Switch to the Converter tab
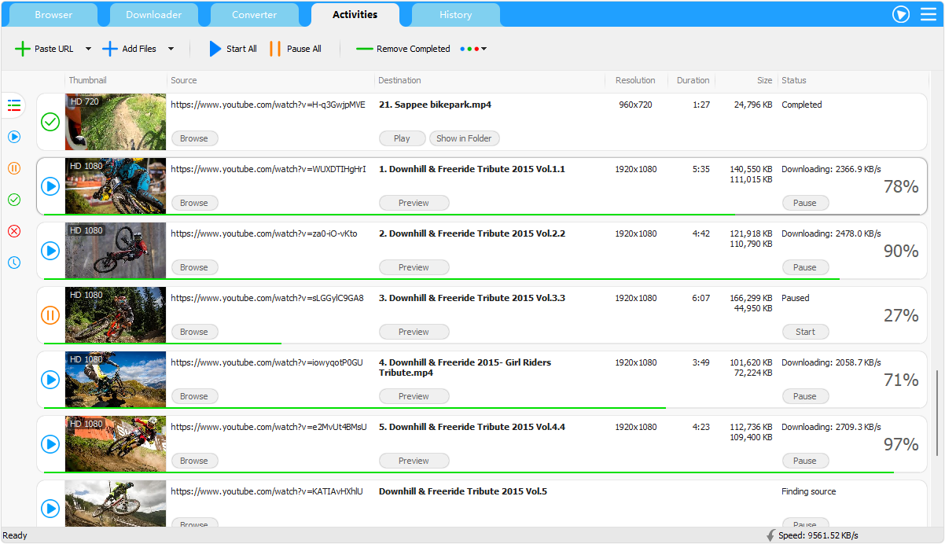Viewport: 945px width, 544px height. click(x=254, y=15)
